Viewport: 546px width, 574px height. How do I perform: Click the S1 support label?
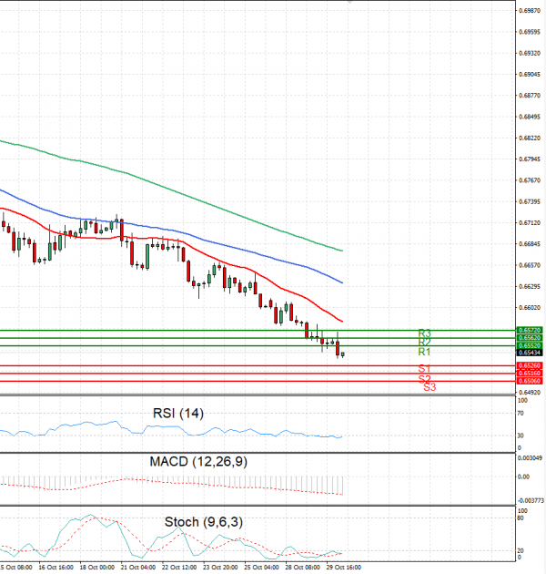point(424,368)
